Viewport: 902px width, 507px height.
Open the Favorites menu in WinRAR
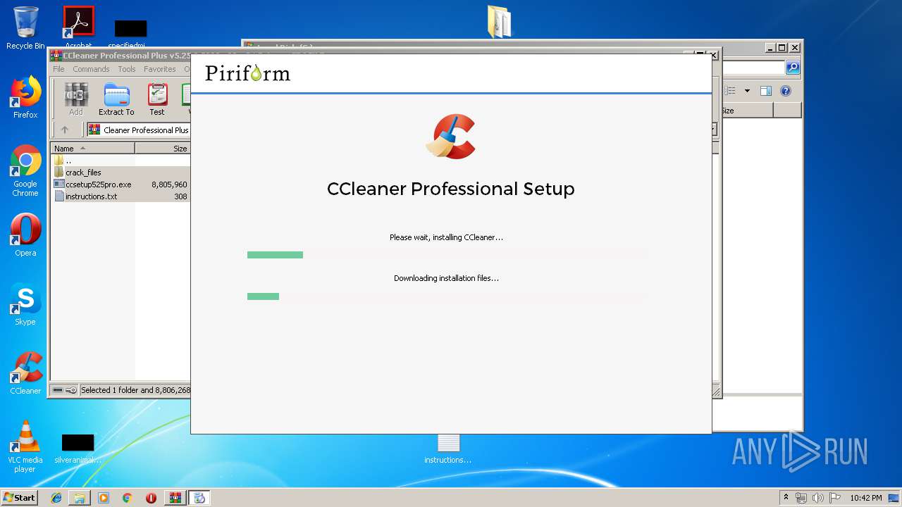pyautogui.click(x=160, y=69)
